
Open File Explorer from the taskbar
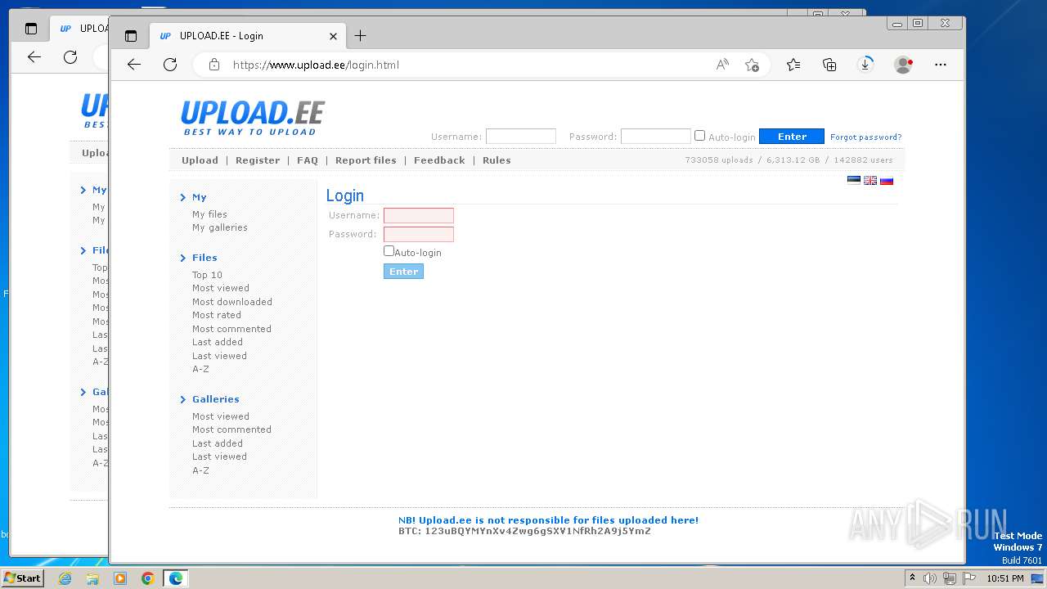(x=92, y=578)
